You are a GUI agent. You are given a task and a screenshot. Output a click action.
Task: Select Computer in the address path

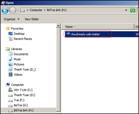[36, 10]
